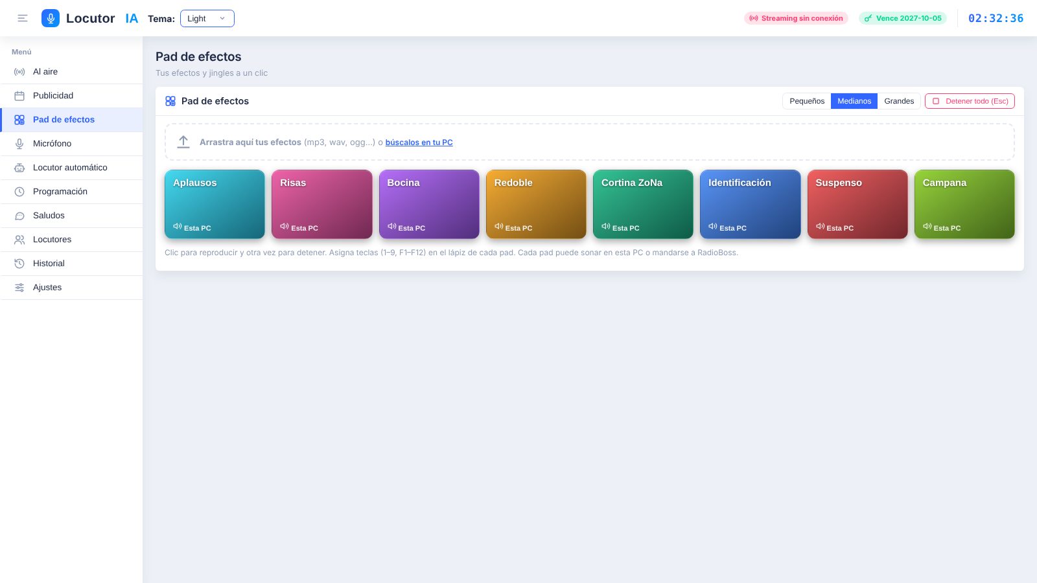Image resolution: width=1037 pixels, height=583 pixels.
Task: Follow the búscalos en tu PC link
Action: point(419,143)
